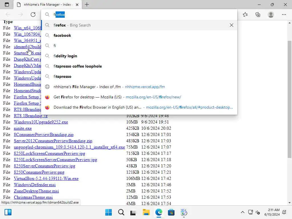Select the plain 'fi' search suggestion
This screenshot has width=292, height=219.
point(139,46)
